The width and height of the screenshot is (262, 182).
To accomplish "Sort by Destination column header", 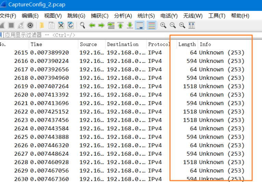I will [126, 44].
